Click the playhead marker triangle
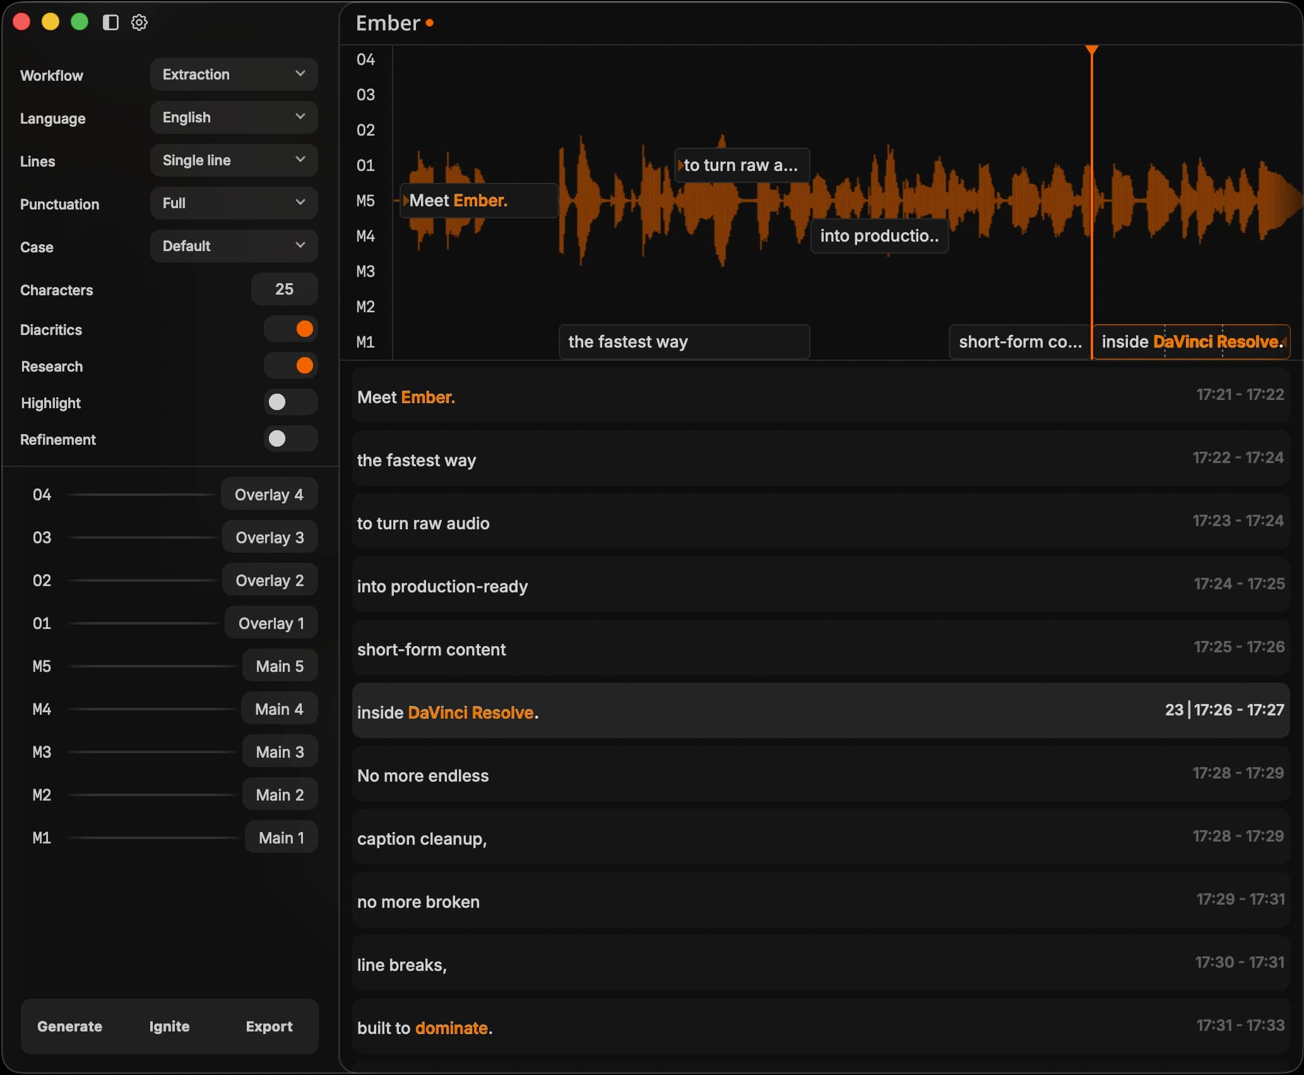 tap(1091, 50)
